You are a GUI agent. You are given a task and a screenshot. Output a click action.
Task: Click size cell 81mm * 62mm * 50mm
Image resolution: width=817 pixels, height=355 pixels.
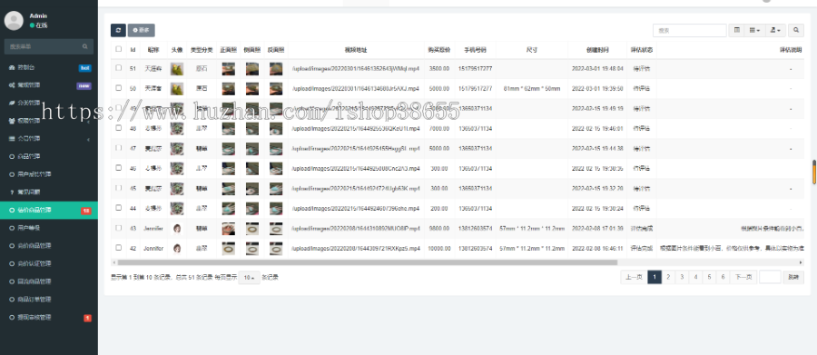(x=532, y=89)
